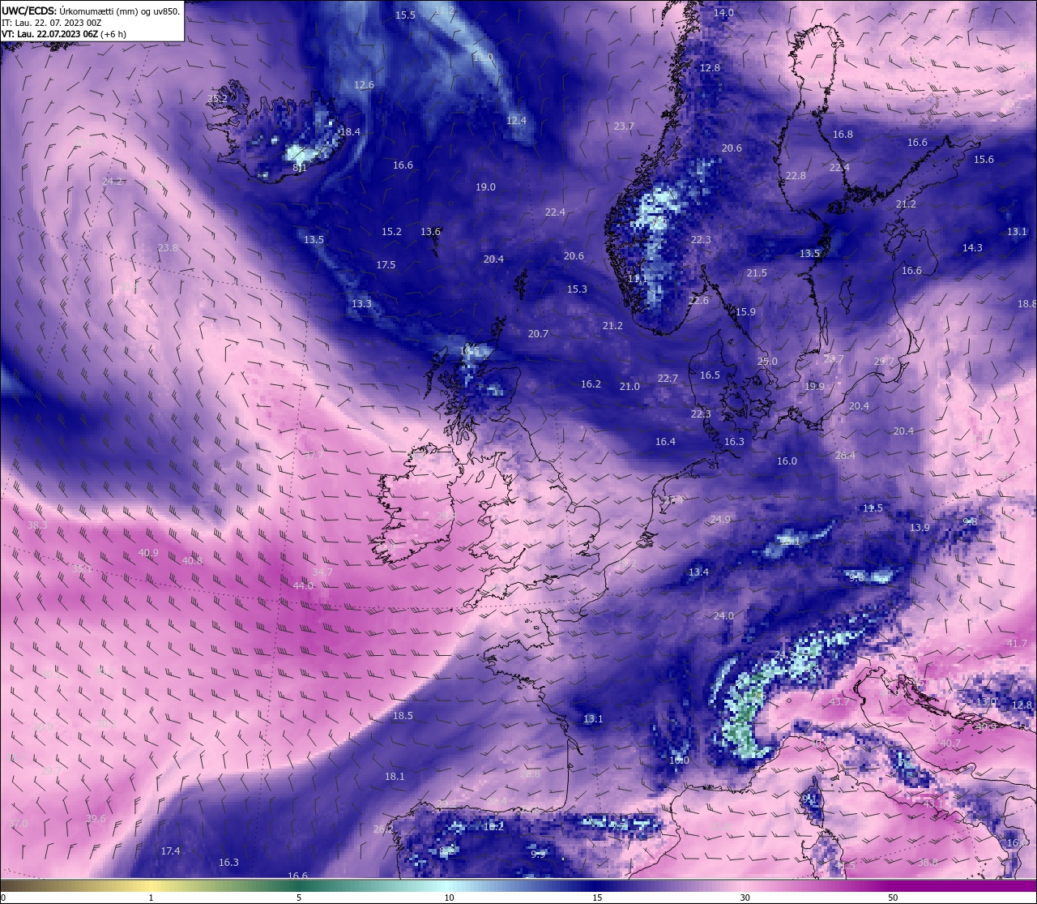Screen dimensions: 1037x904
Task: Click the 20.7 value north of Scotland
Action: (x=538, y=334)
